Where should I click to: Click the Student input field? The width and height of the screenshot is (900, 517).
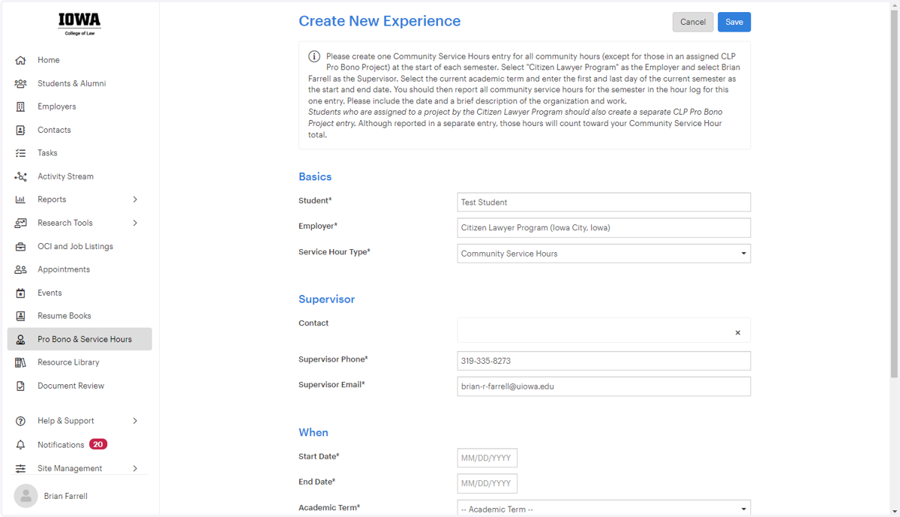coord(604,203)
